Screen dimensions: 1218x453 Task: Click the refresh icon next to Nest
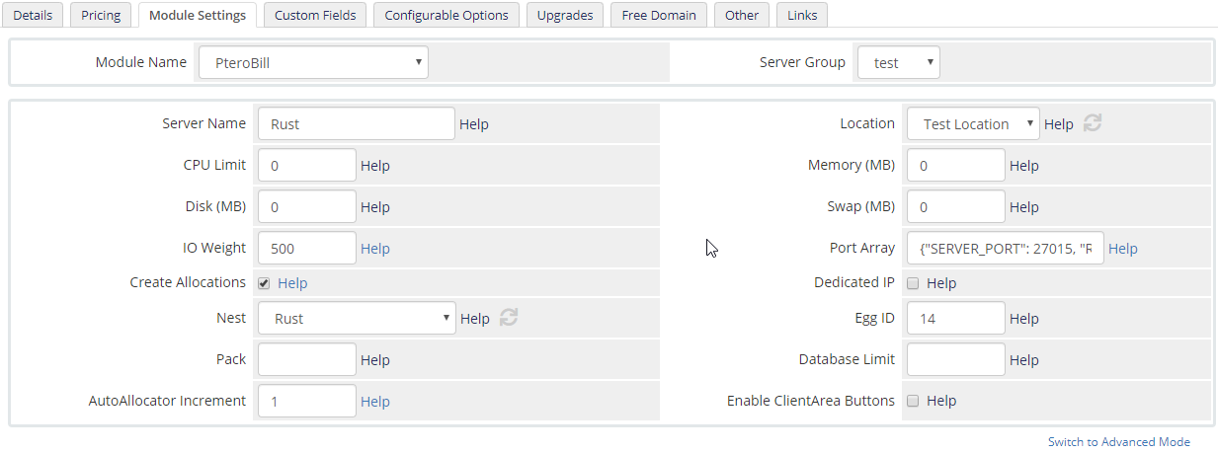point(509,318)
